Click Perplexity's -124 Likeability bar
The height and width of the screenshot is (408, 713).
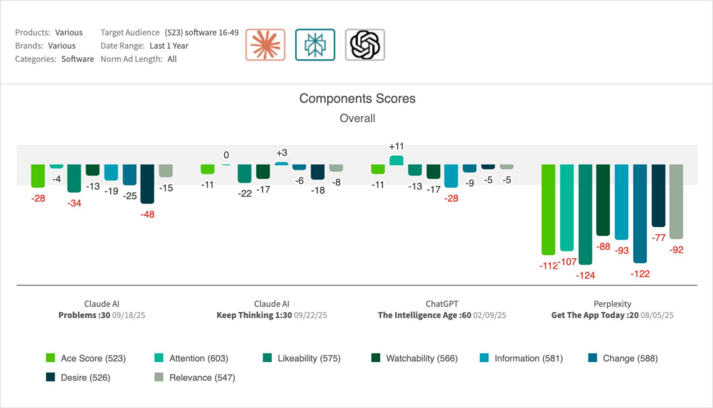click(585, 214)
